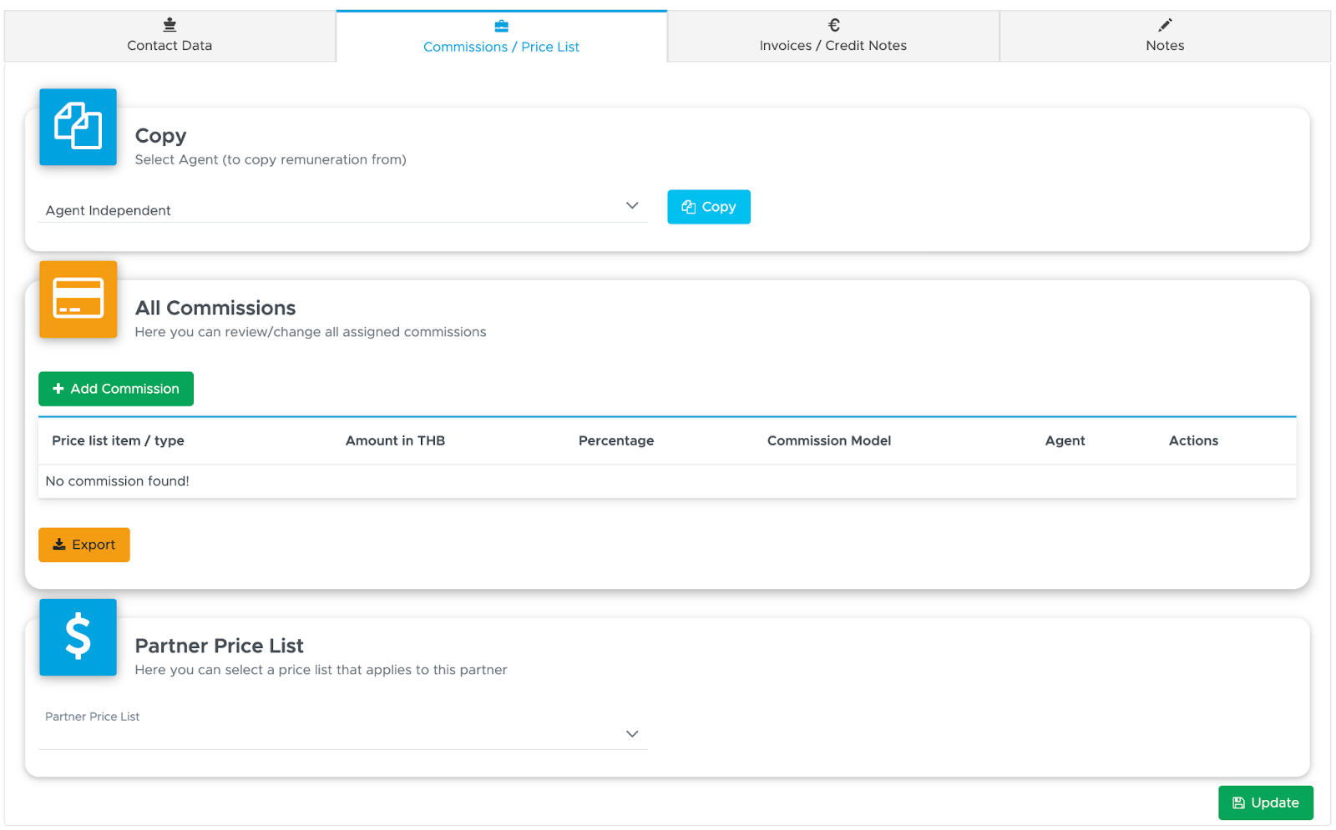Open the Contact Data tab
Image resolution: width=1336 pixels, height=830 pixels.
tap(170, 36)
